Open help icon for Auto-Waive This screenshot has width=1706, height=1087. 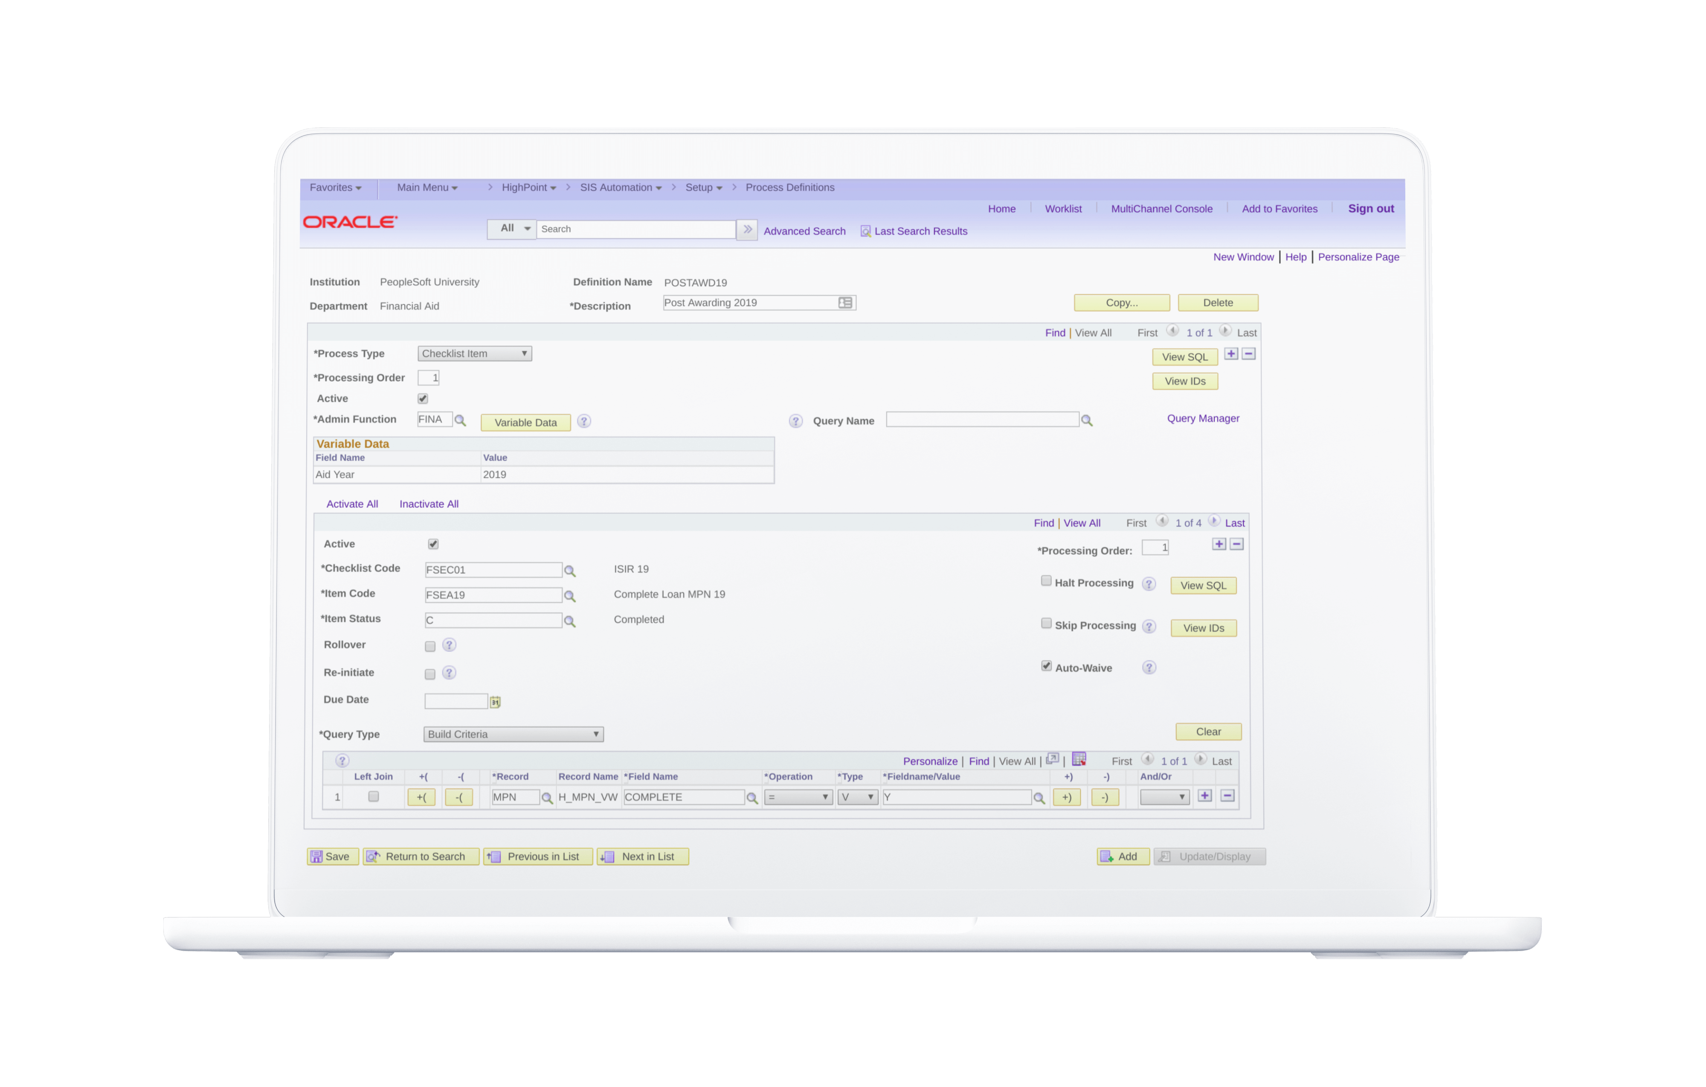tap(1149, 668)
